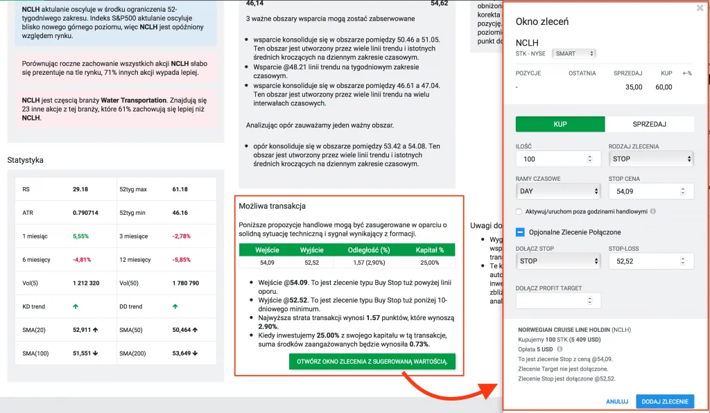Switch to the SPRZEDAJ sell tab
The width and height of the screenshot is (710, 413).
coord(649,124)
